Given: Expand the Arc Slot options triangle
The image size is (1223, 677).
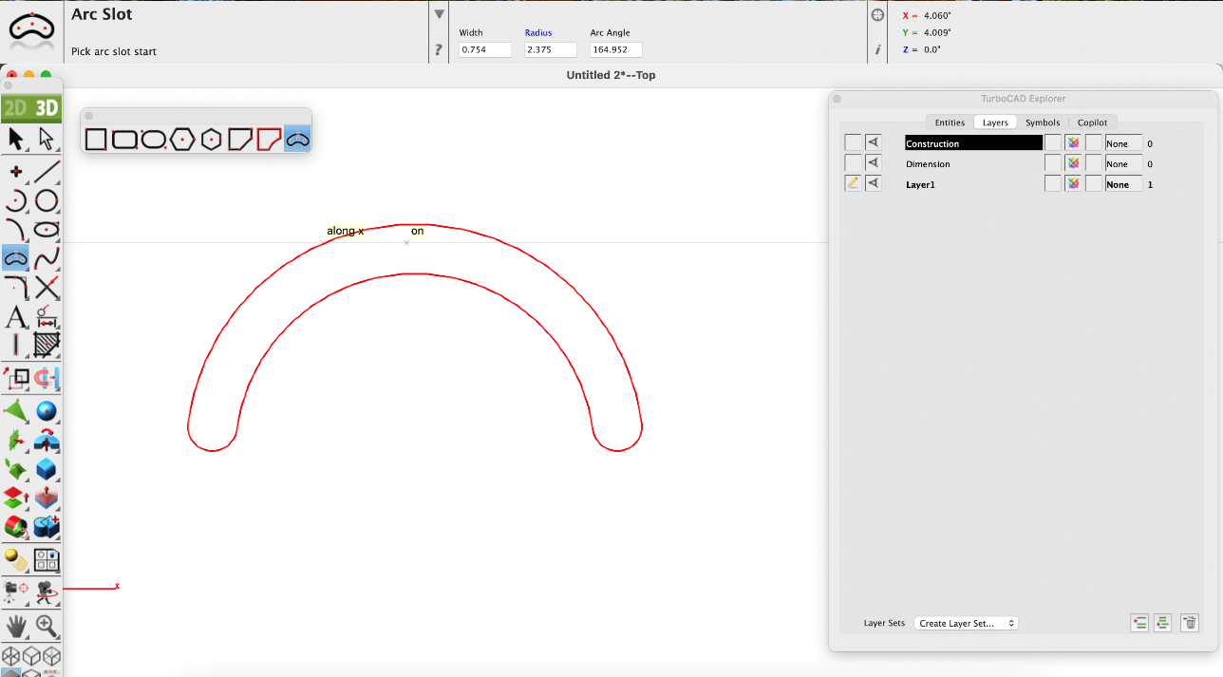Looking at the screenshot, I should click(x=439, y=14).
